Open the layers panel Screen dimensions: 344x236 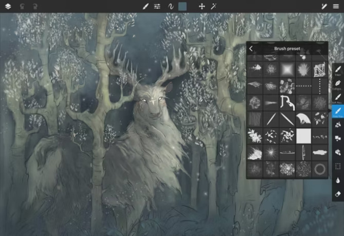pos(8,6)
